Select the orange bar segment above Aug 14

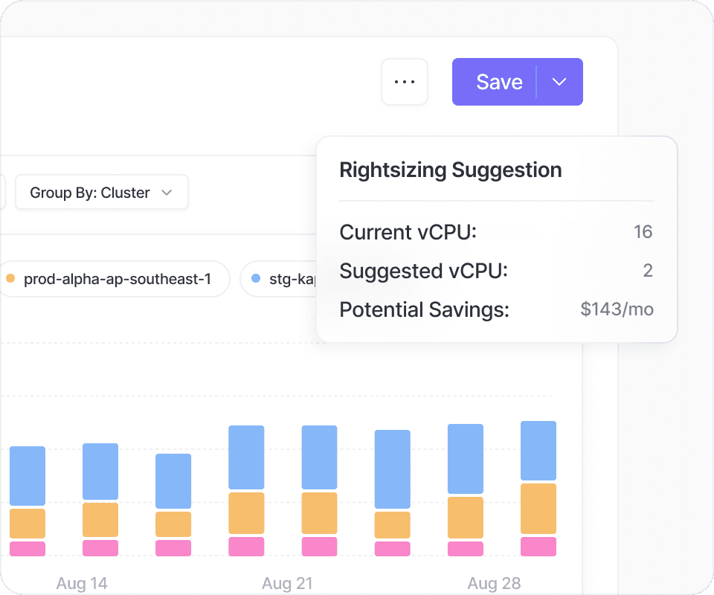(100, 520)
